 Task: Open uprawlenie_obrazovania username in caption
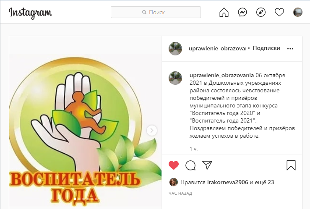click(x=221, y=76)
